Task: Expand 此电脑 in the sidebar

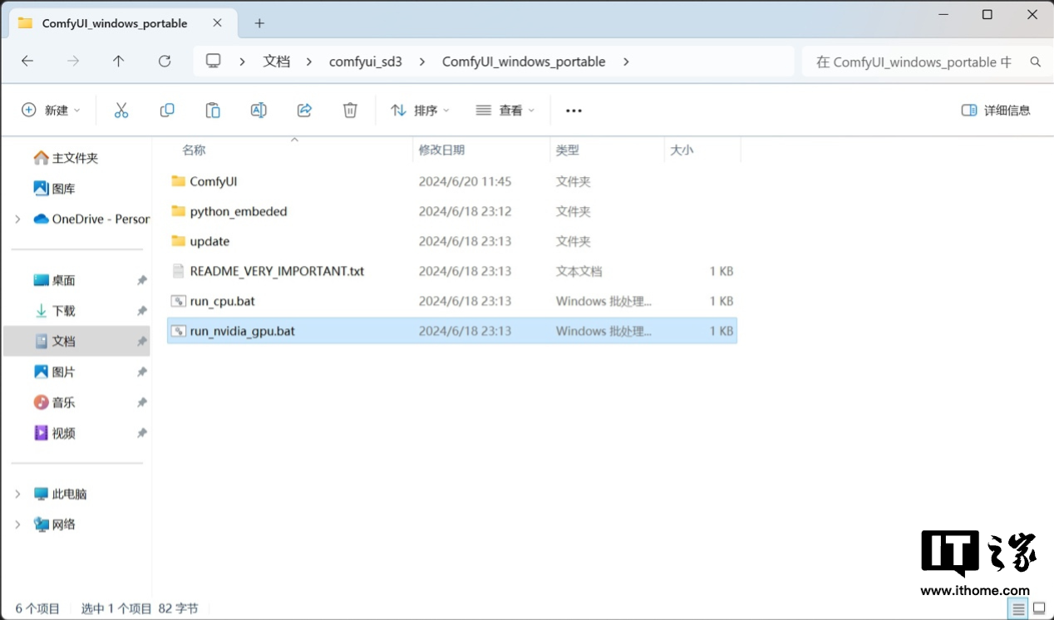Action: (18, 493)
